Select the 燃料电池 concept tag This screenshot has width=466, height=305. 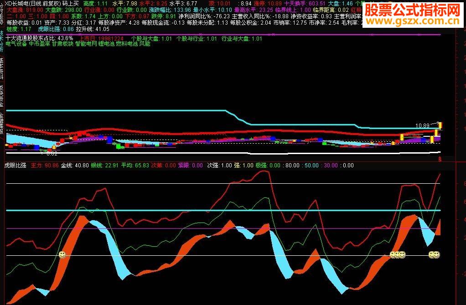(127, 44)
